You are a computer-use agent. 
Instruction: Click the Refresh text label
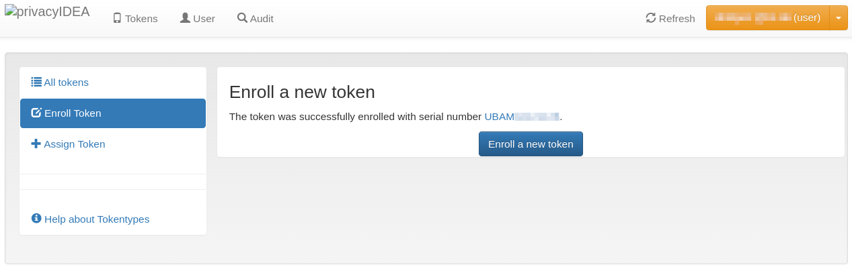pyautogui.click(x=676, y=19)
